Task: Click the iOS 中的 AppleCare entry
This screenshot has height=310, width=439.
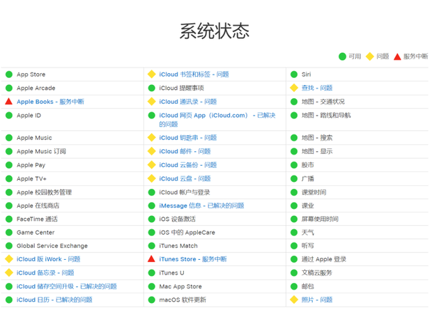Action: (x=187, y=233)
